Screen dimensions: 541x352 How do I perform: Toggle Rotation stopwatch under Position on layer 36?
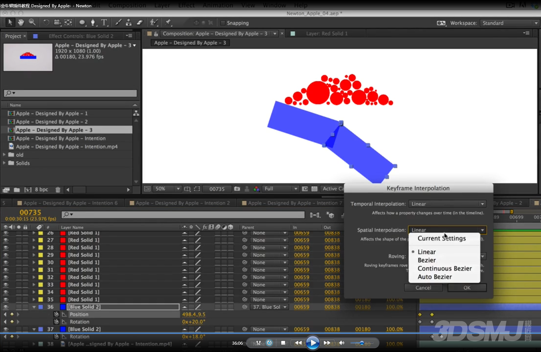coord(56,322)
